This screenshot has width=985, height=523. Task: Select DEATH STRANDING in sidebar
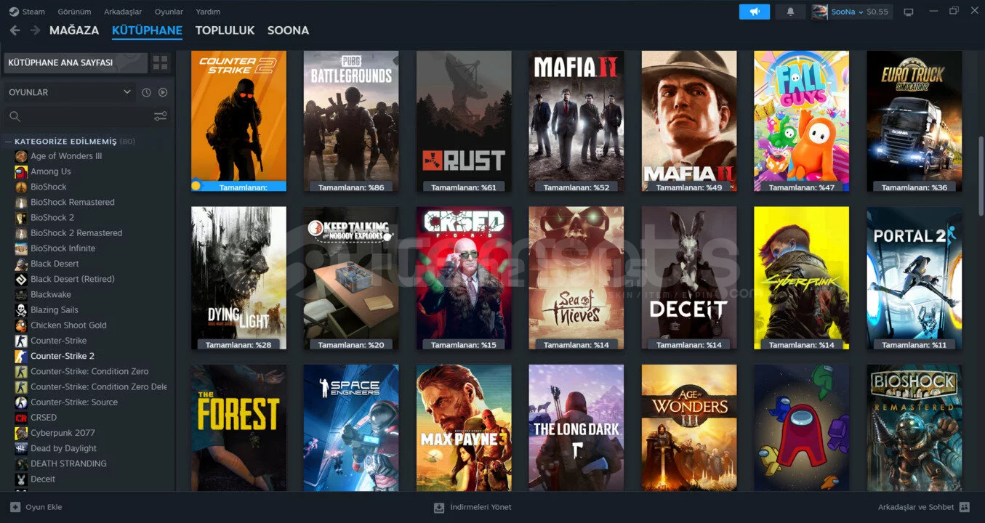click(68, 463)
